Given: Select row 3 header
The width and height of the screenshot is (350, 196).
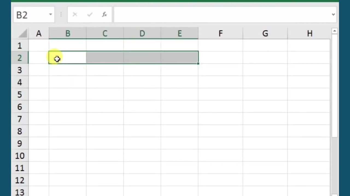Looking at the screenshot, I should click(x=20, y=70).
